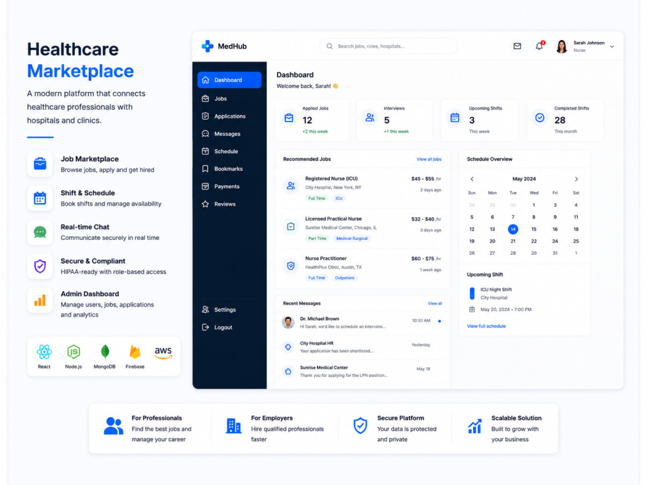This screenshot has height=485, width=647.
Task: Open the View all jobs link
Action: pyautogui.click(x=429, y=159)
